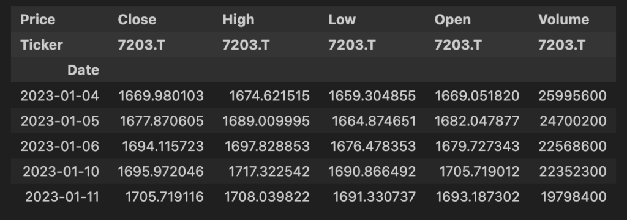The image size is (627, 220).
Task: Select the High column header
Action: tap(238, 20)
